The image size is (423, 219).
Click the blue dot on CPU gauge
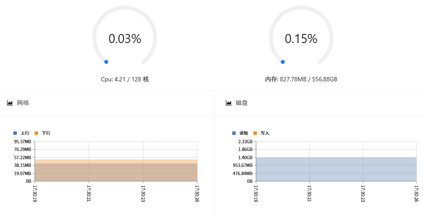point(106,62)
